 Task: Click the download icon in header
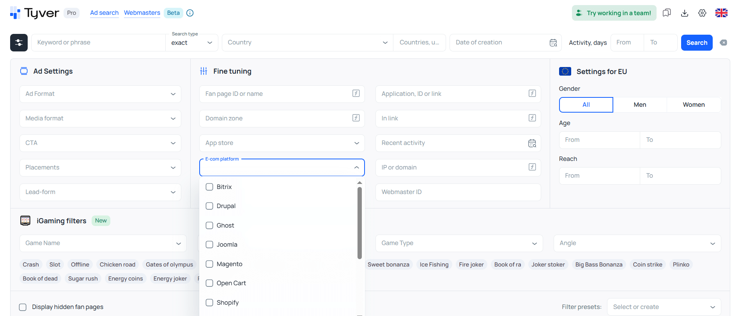684,13
